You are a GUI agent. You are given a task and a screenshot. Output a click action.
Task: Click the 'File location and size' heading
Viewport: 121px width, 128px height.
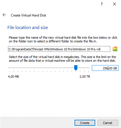coord(28,28)
